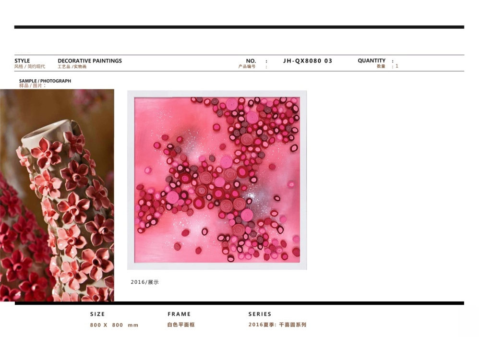Screen dimensions: 480x337
Task: Click the SERIES heading
Action: point(260,314)
